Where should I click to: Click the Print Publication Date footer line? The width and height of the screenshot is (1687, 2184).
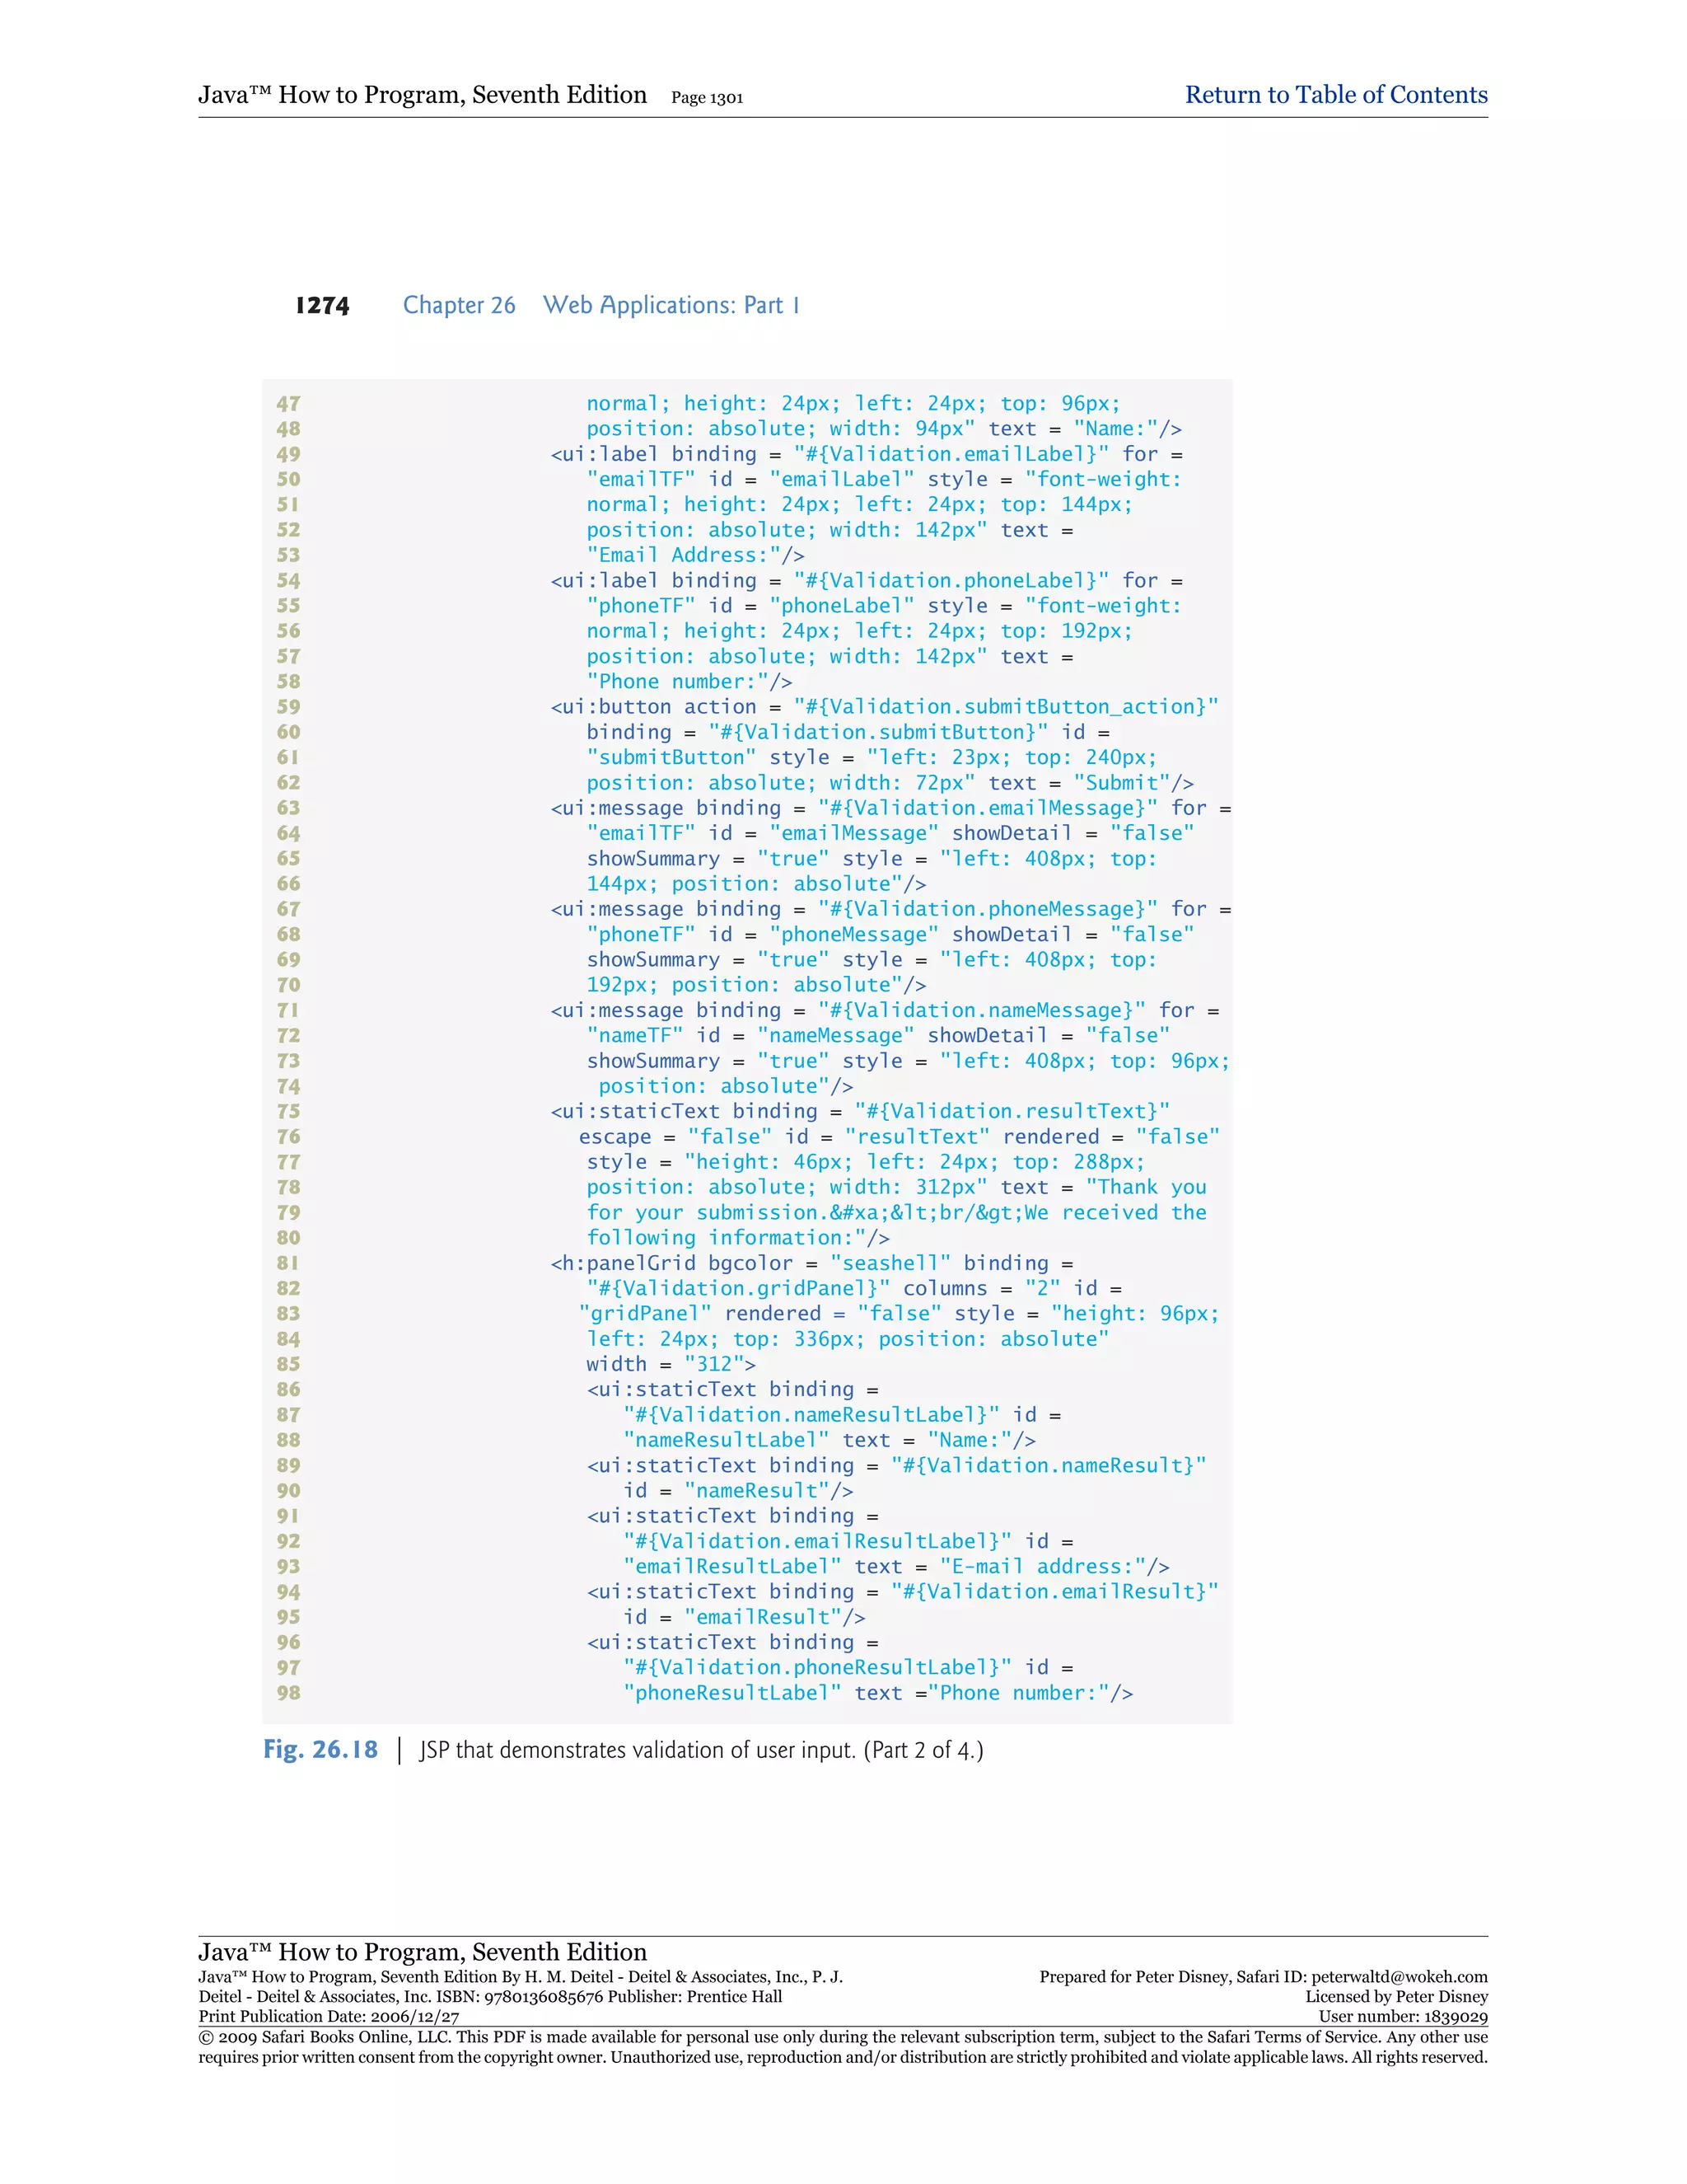tap(328, 2017)
